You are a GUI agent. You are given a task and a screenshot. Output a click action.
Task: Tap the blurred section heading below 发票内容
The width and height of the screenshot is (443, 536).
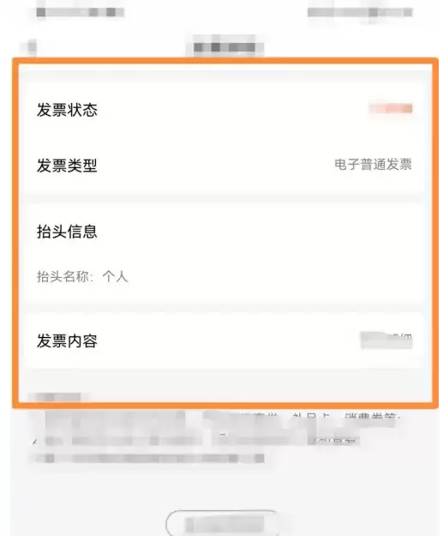point(58,397)
